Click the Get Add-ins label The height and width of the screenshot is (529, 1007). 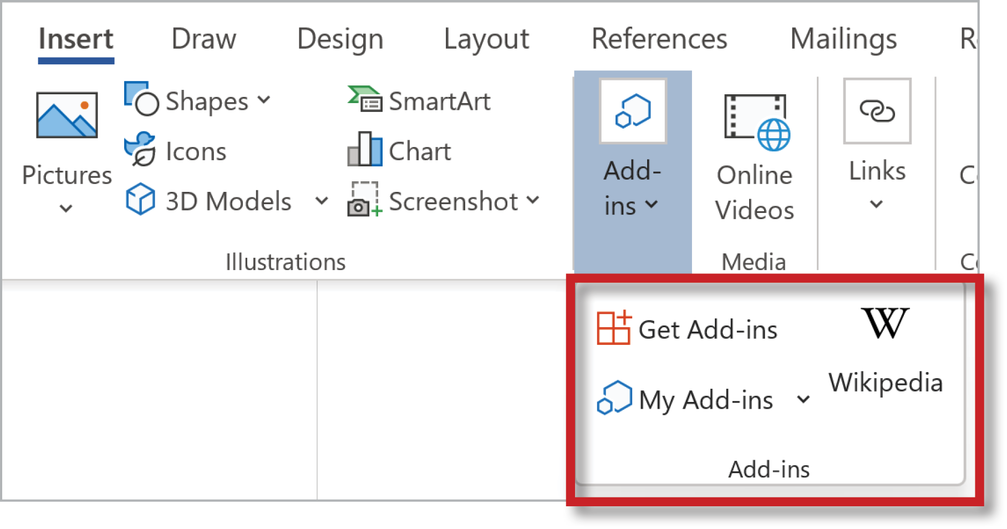(708, 329)
